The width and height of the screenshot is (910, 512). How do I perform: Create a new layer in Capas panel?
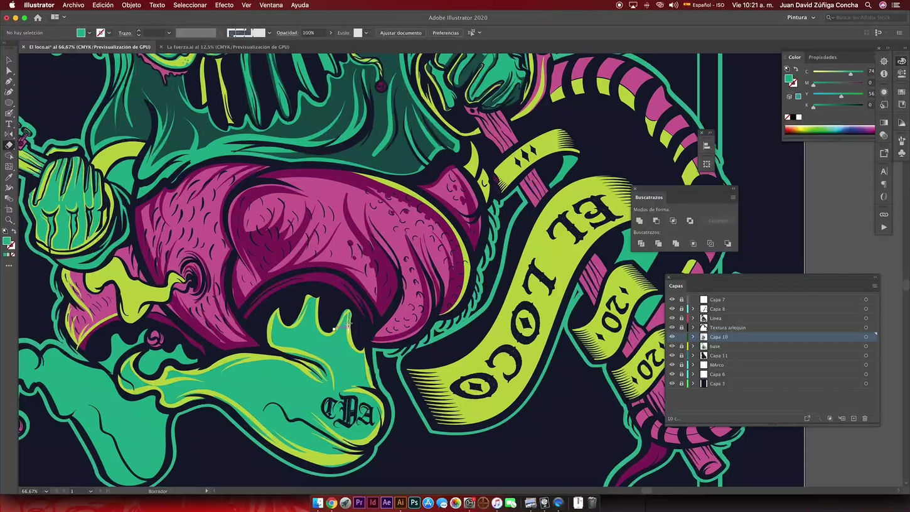(854, 418)
